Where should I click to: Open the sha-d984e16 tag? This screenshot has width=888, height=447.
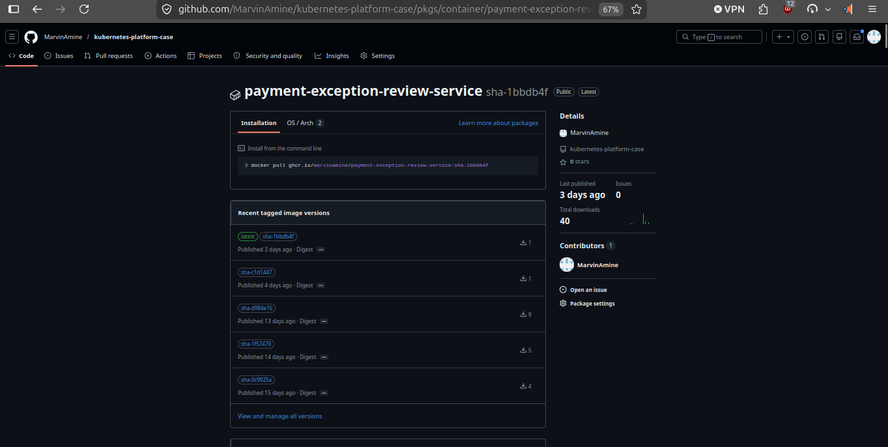257,308
